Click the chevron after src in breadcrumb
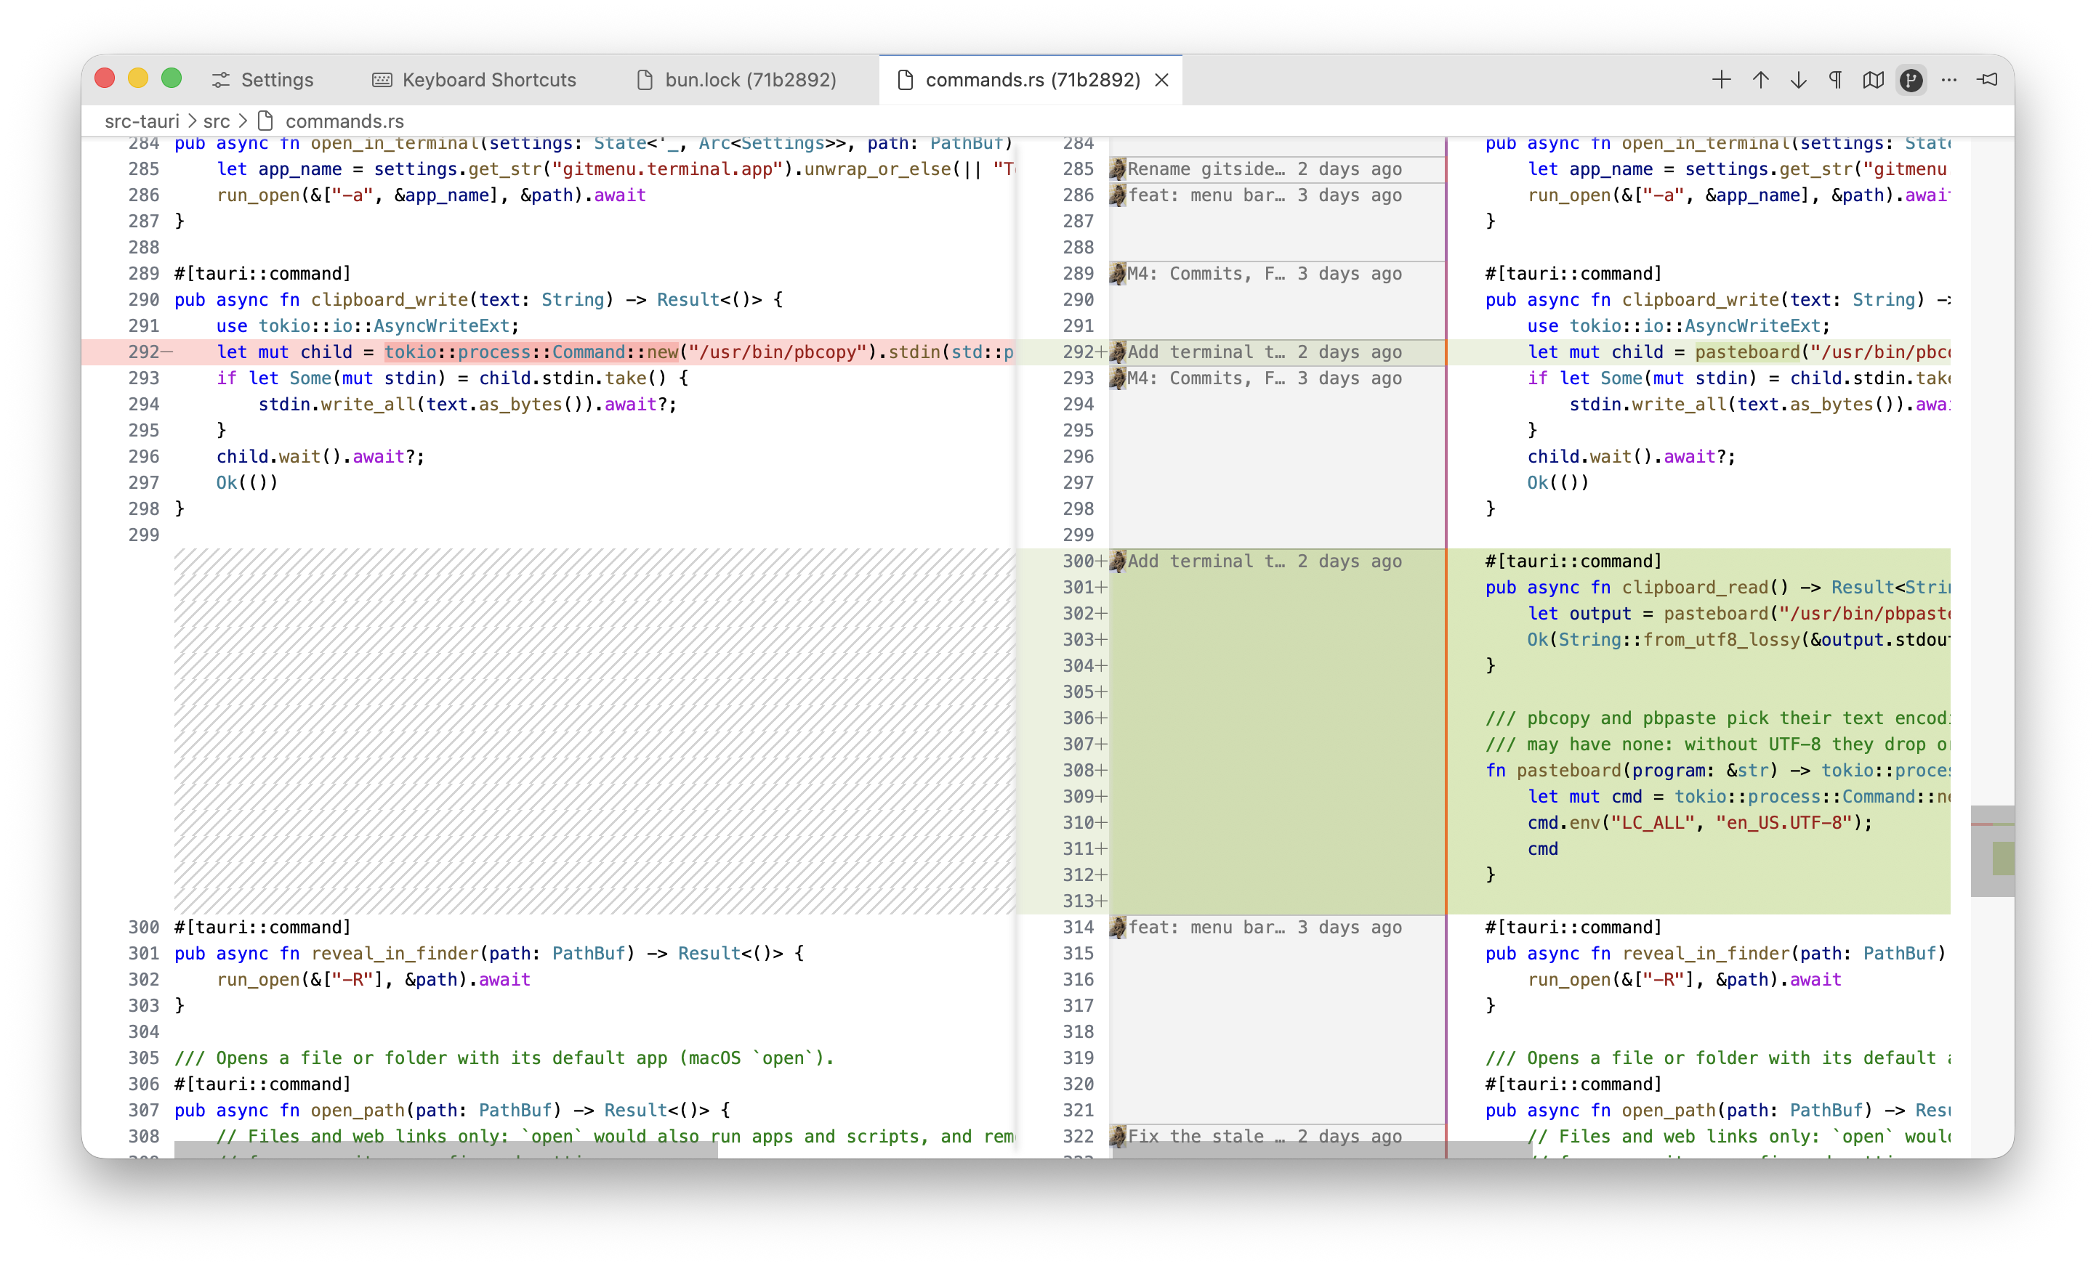The width and height of the screenshot is (2096, 1266). point(243,121)
